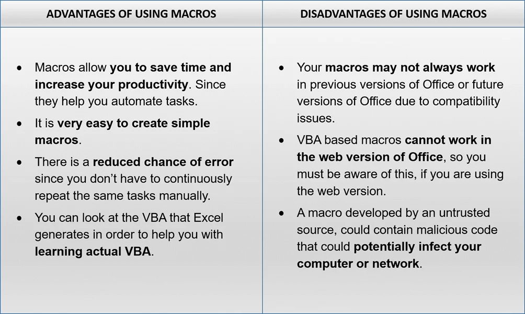The width and height of the screenshot is (525, 314).
Task: Click the bullet point beside 'Macros allow'
Action: click(19, 68)
